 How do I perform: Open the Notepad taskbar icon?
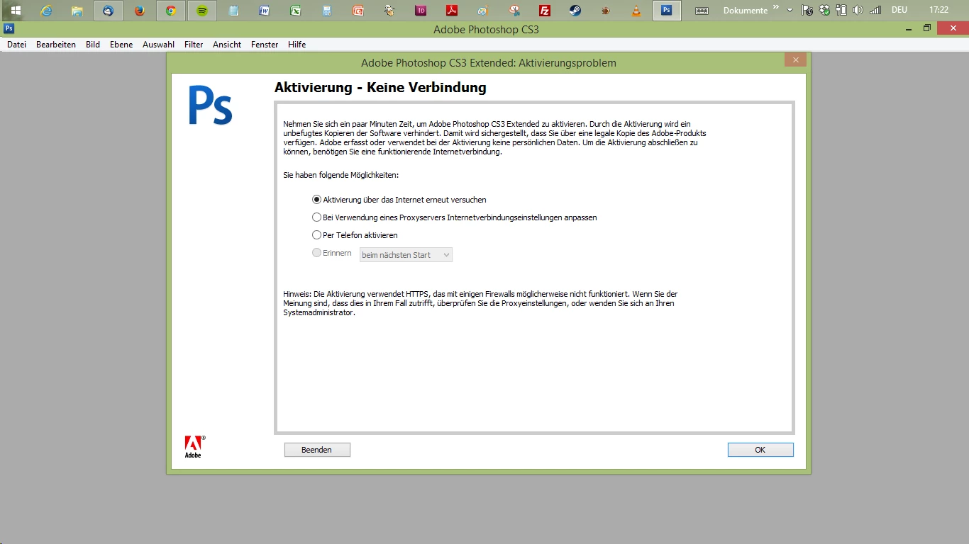[x=233, y=11]
